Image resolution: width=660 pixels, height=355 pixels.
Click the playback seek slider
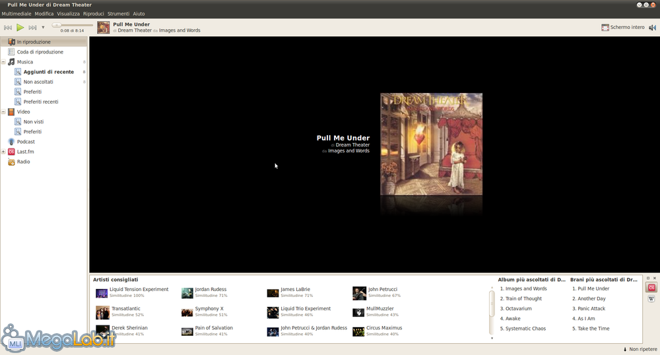point(73,25)
